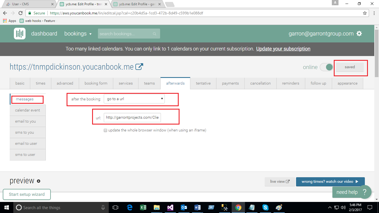
Task: Switch to the booking form tab
Action: pos(96,83)
